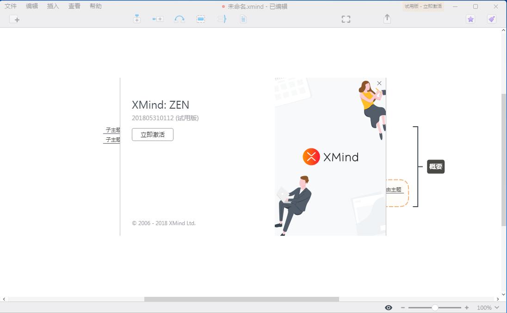Click the new sheet plus icon
The width and height of the screenshot is (507, 313).
pyautogui.click(x=14, y=19)
